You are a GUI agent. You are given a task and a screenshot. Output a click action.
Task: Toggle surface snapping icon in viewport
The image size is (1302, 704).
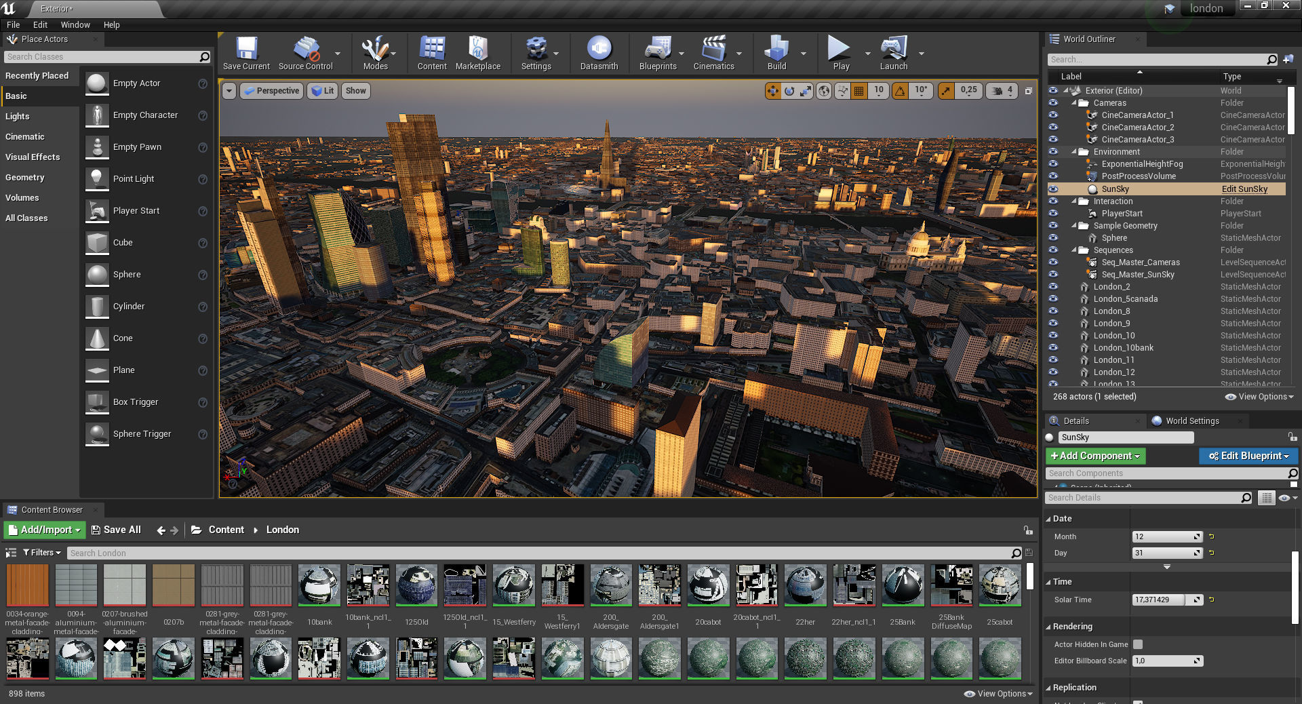point(842,91)
